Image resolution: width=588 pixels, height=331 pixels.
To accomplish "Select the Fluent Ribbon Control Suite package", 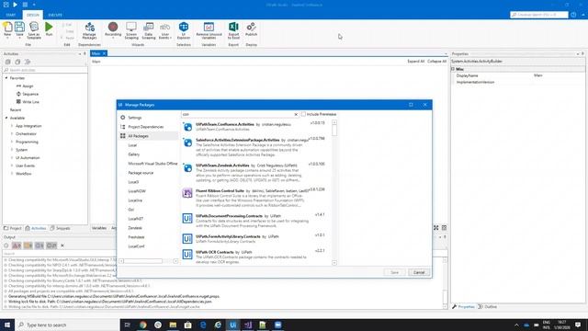I will [255, 199].
